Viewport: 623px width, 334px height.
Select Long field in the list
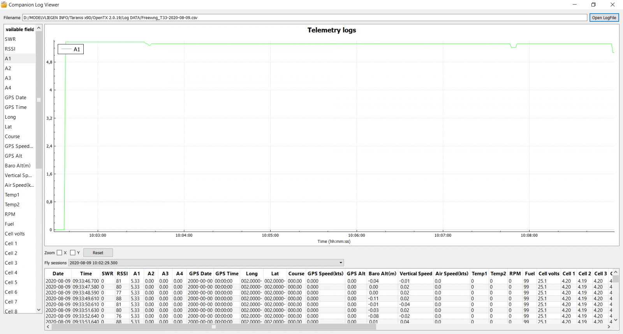click(20, 117)
